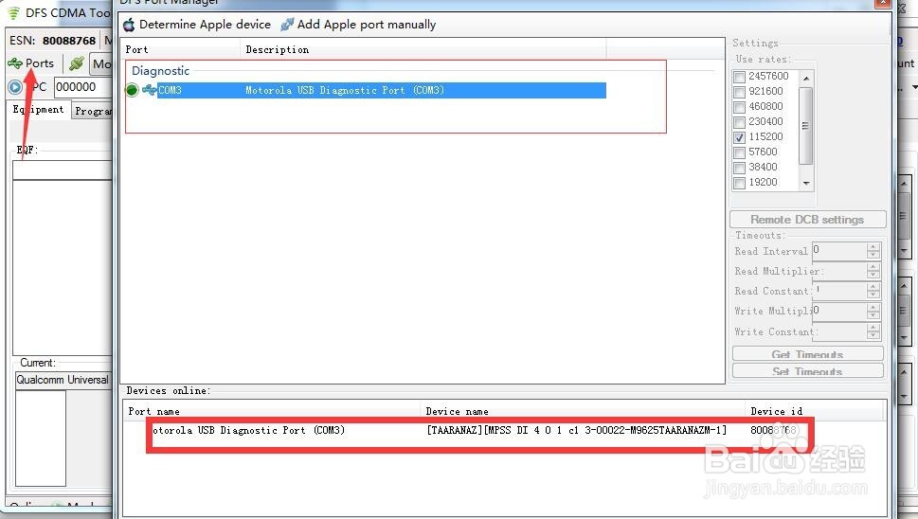Click the Set Timeouts button
Screen dimensions: 918x519
[807, 371]
